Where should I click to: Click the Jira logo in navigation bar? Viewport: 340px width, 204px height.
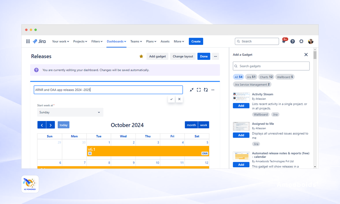click(x=39, y=41)
